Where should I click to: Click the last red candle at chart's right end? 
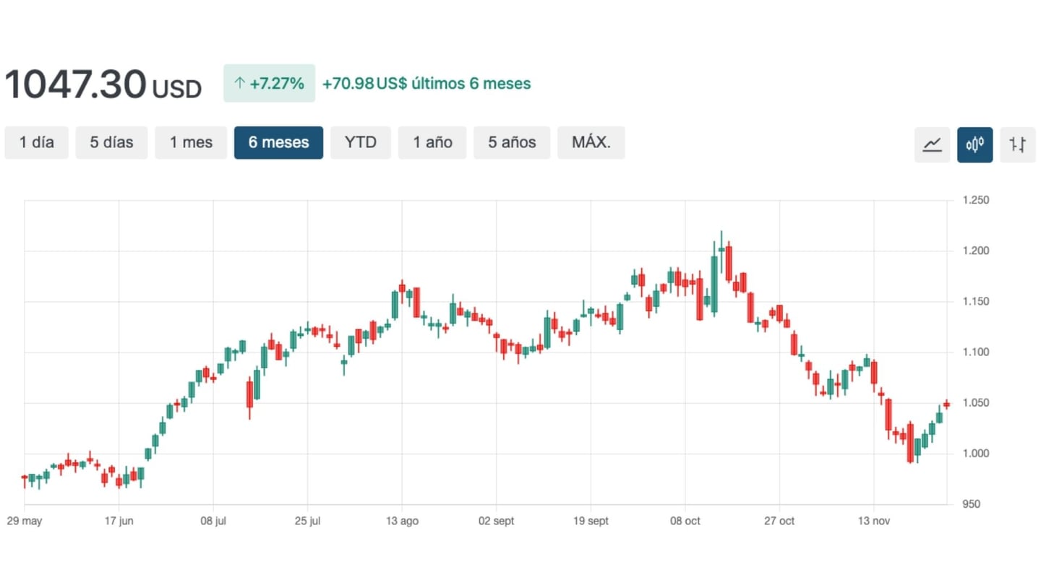[946, 404]
